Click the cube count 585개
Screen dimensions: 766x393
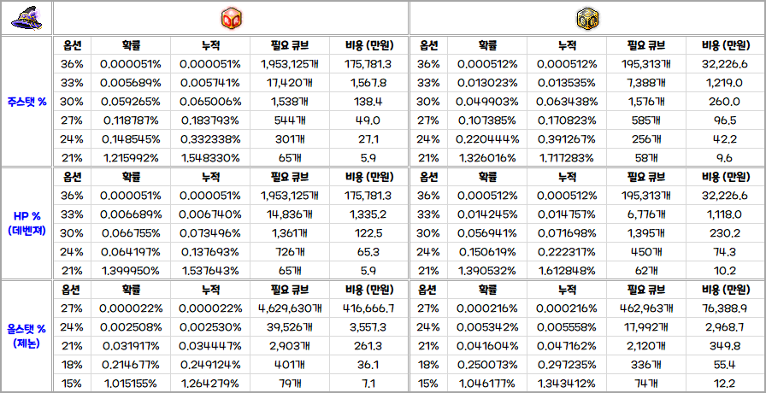pos(646,120)
